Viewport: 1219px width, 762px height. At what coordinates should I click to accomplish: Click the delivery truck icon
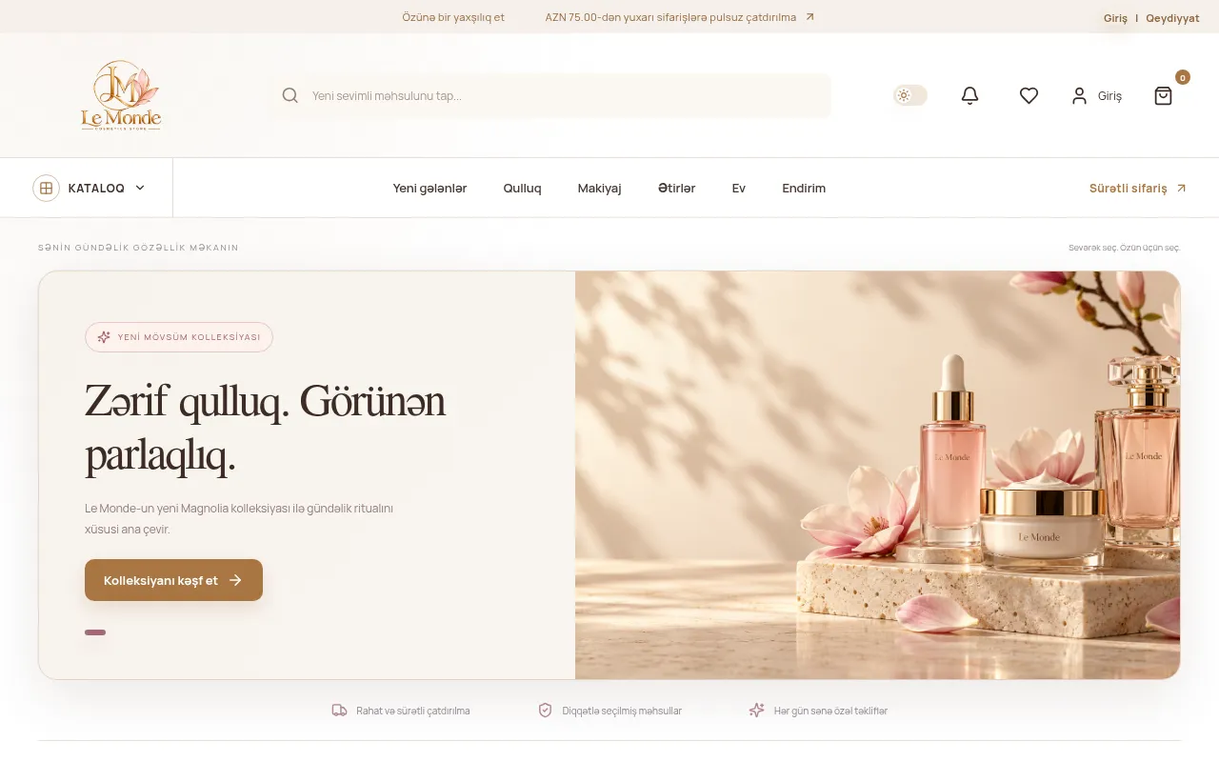click(x=339, y=711)
